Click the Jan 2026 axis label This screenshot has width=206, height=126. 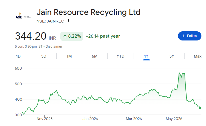[x=90, y=119]
